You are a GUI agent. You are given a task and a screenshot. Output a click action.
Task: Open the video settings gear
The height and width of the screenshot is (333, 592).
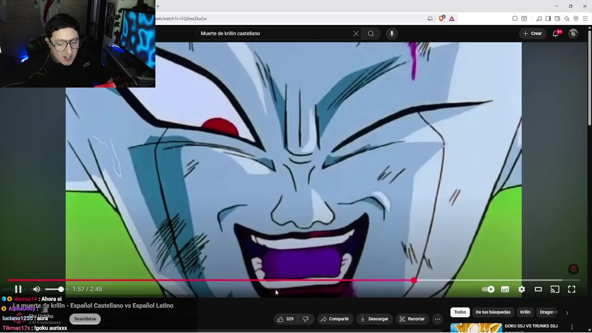click(522, 289)
